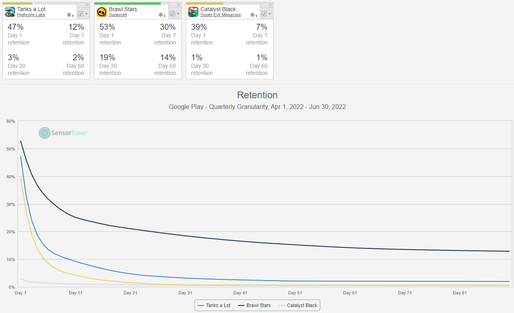This screenshot has height=313, width=514.
Task: Click Catalyst Black 7% Day 7 retention value
Action: point(262,27)
